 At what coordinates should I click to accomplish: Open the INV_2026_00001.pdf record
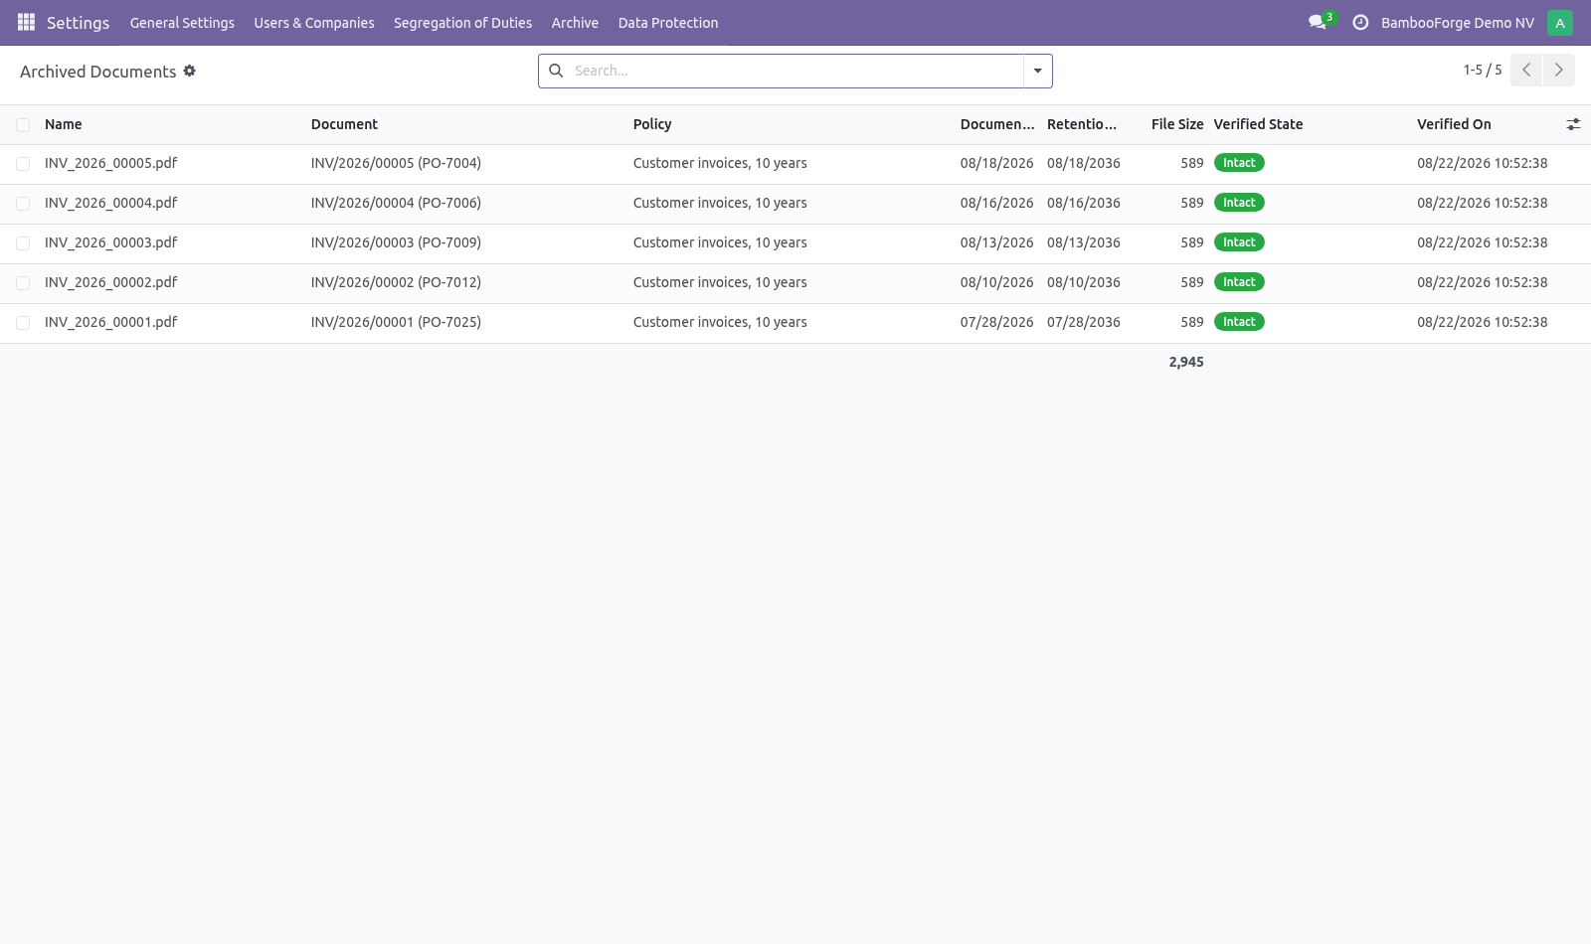pos(110,322)
